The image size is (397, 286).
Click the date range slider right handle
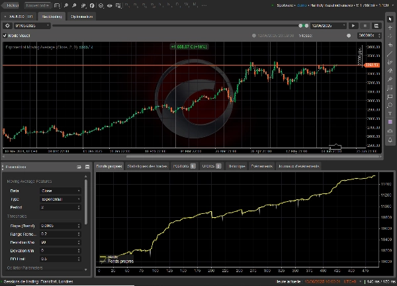(306, 26)
